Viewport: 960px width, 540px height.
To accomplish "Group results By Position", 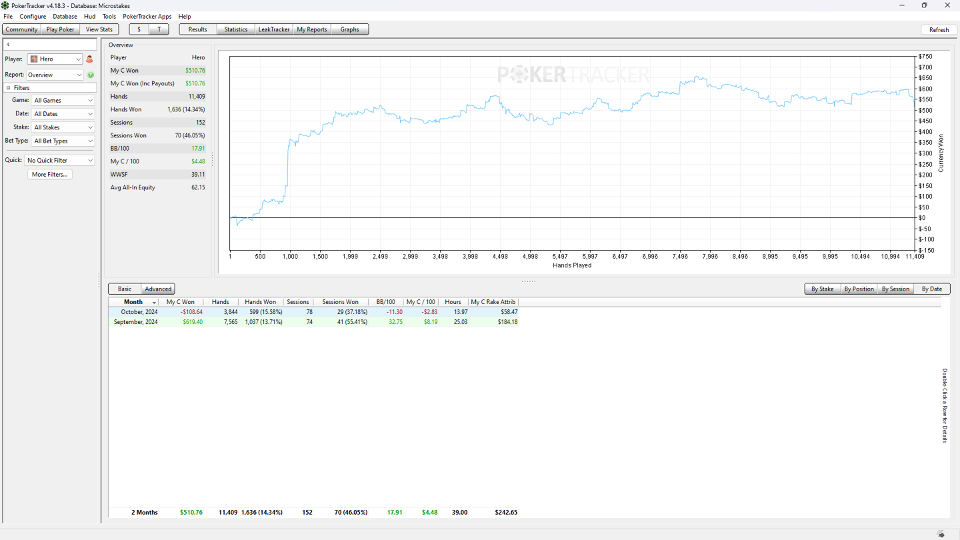I will coord(858,289).
